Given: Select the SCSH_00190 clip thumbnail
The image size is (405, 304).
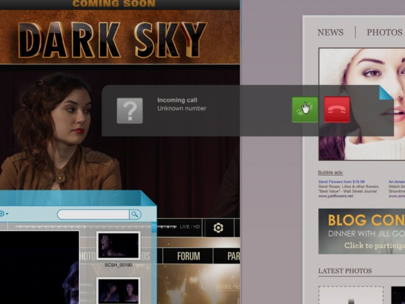Looking at the screenshot, I should [x=117, y=245].
